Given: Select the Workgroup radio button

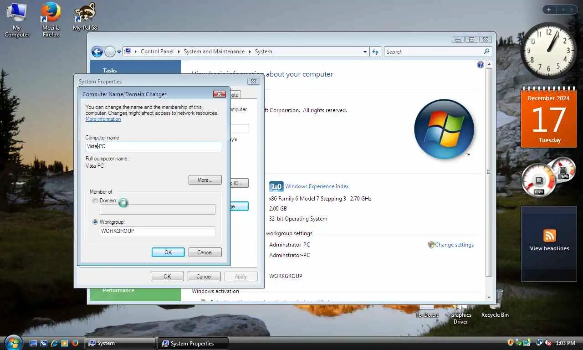Looking at the screenshot, I should (95, 222).
